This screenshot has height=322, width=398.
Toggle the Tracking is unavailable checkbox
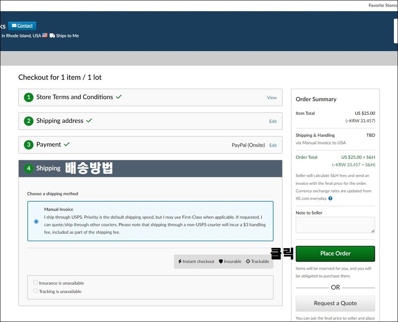click(36, 291)
